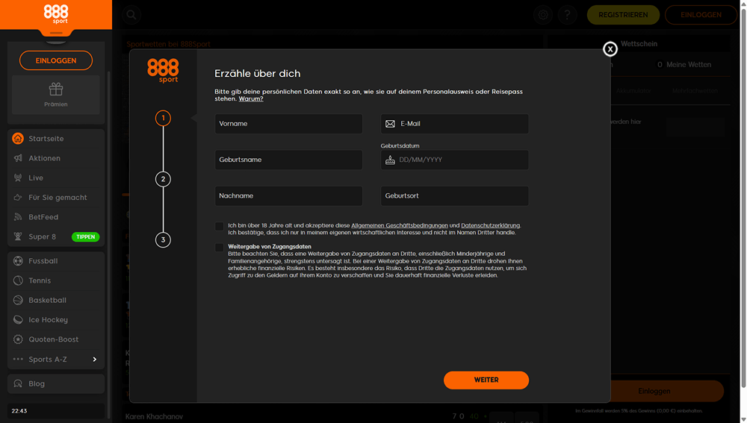Click the header EINLOGGEN button

tap(701, 15)
